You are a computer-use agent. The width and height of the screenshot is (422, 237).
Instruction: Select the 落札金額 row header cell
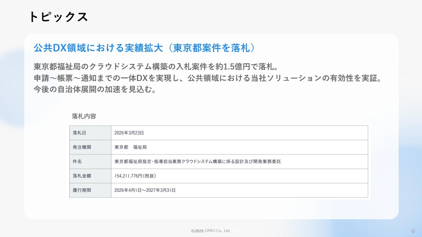(90, 176)
